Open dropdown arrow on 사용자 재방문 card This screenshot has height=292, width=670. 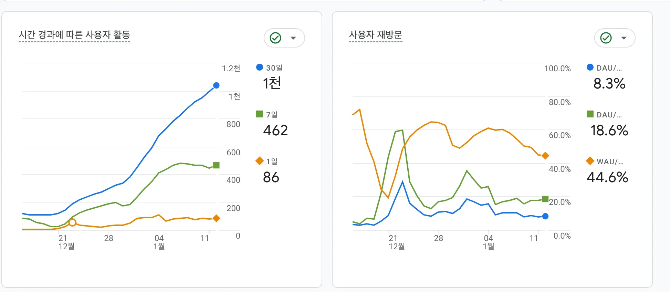(624, 38)
